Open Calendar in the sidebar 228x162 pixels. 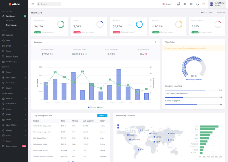[14, 35]
